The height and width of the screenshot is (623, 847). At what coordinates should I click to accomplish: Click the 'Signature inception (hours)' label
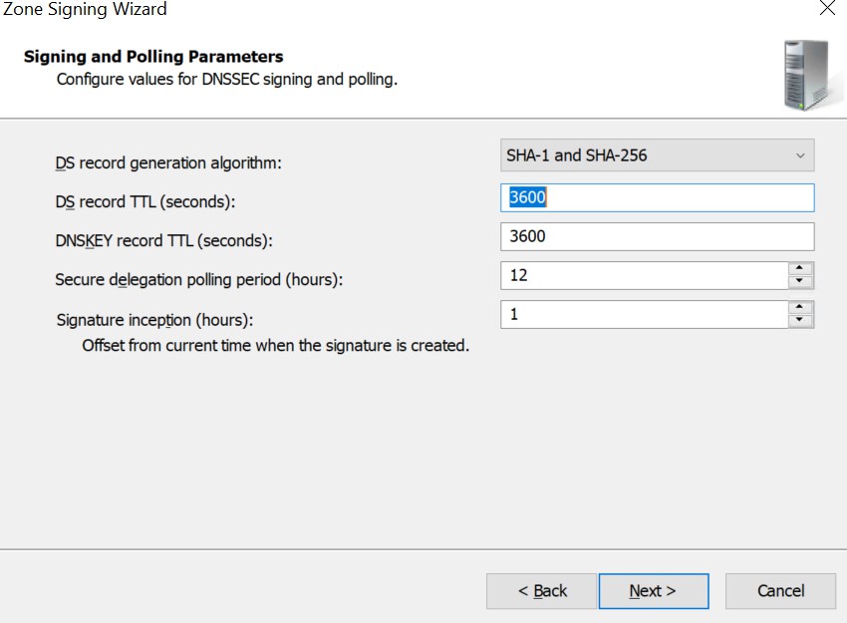point(154,320)
